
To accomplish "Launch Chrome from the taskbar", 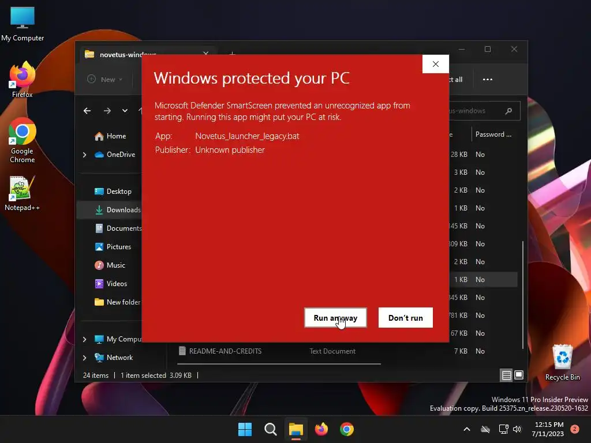I will click(347, 429).
